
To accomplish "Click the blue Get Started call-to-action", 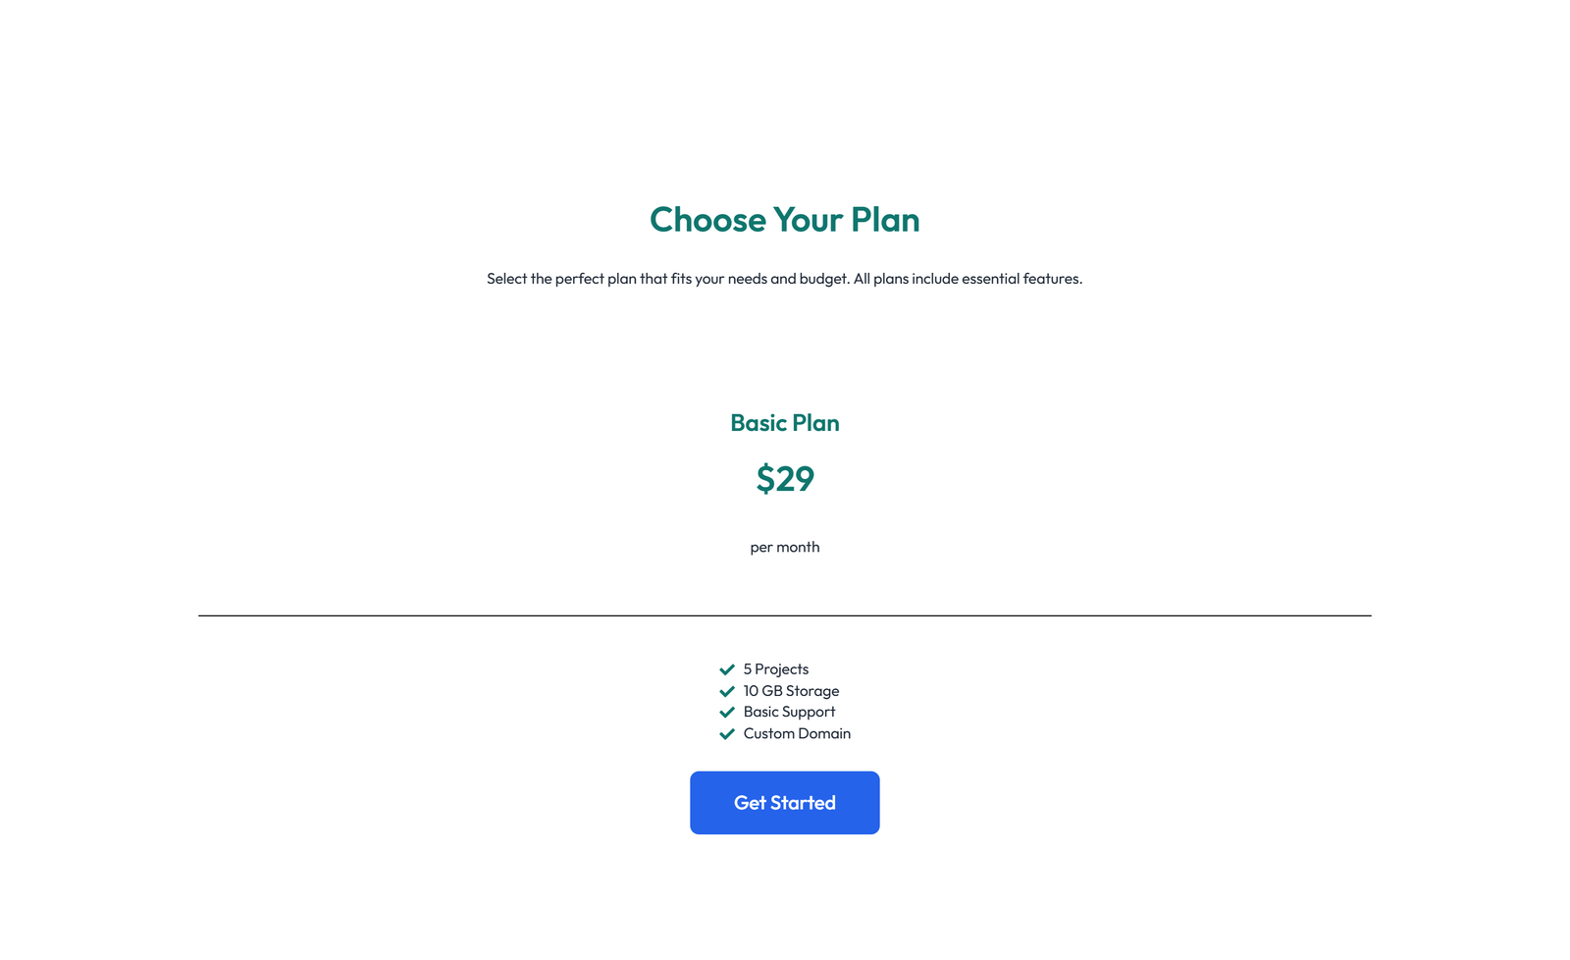I will (x=784, y=802).
